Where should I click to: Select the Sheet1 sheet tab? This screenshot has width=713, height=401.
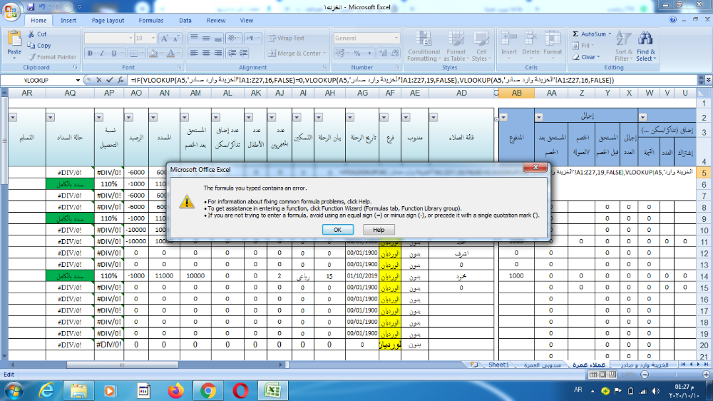498,365
